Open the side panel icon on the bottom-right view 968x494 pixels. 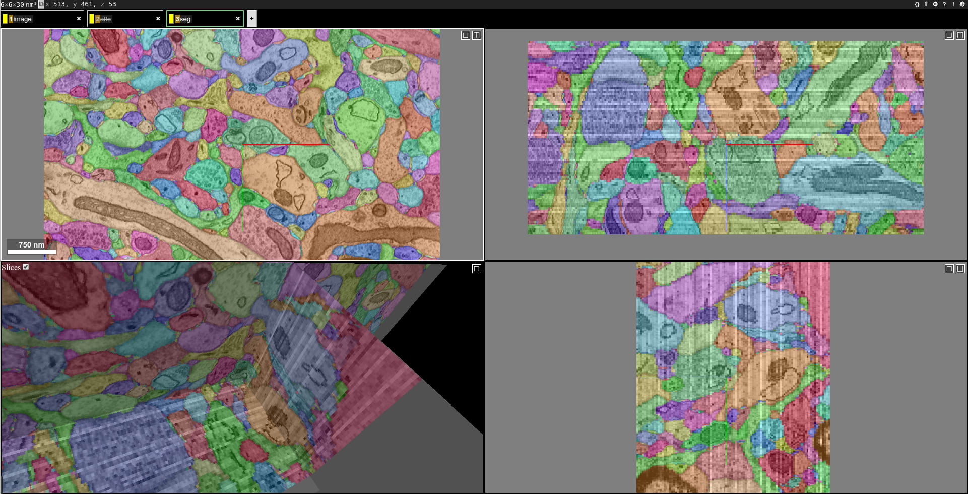(961, 269)
